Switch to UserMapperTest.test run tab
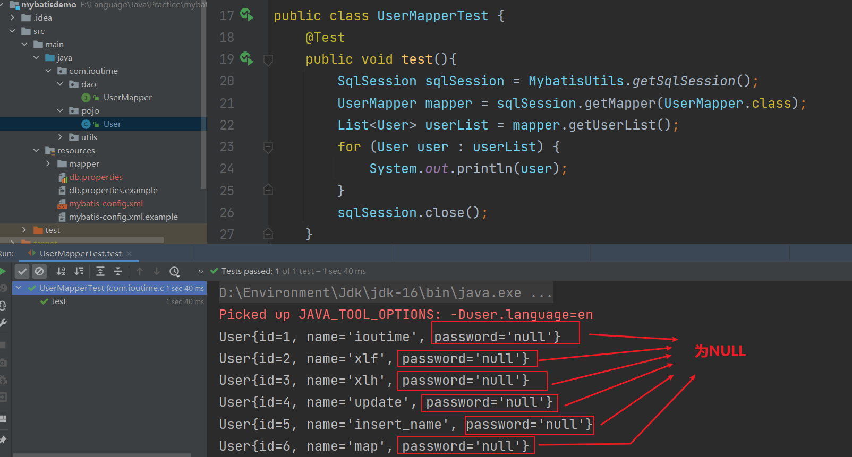The width and height of the screenshot is (852, 457). tap(80, 254)
